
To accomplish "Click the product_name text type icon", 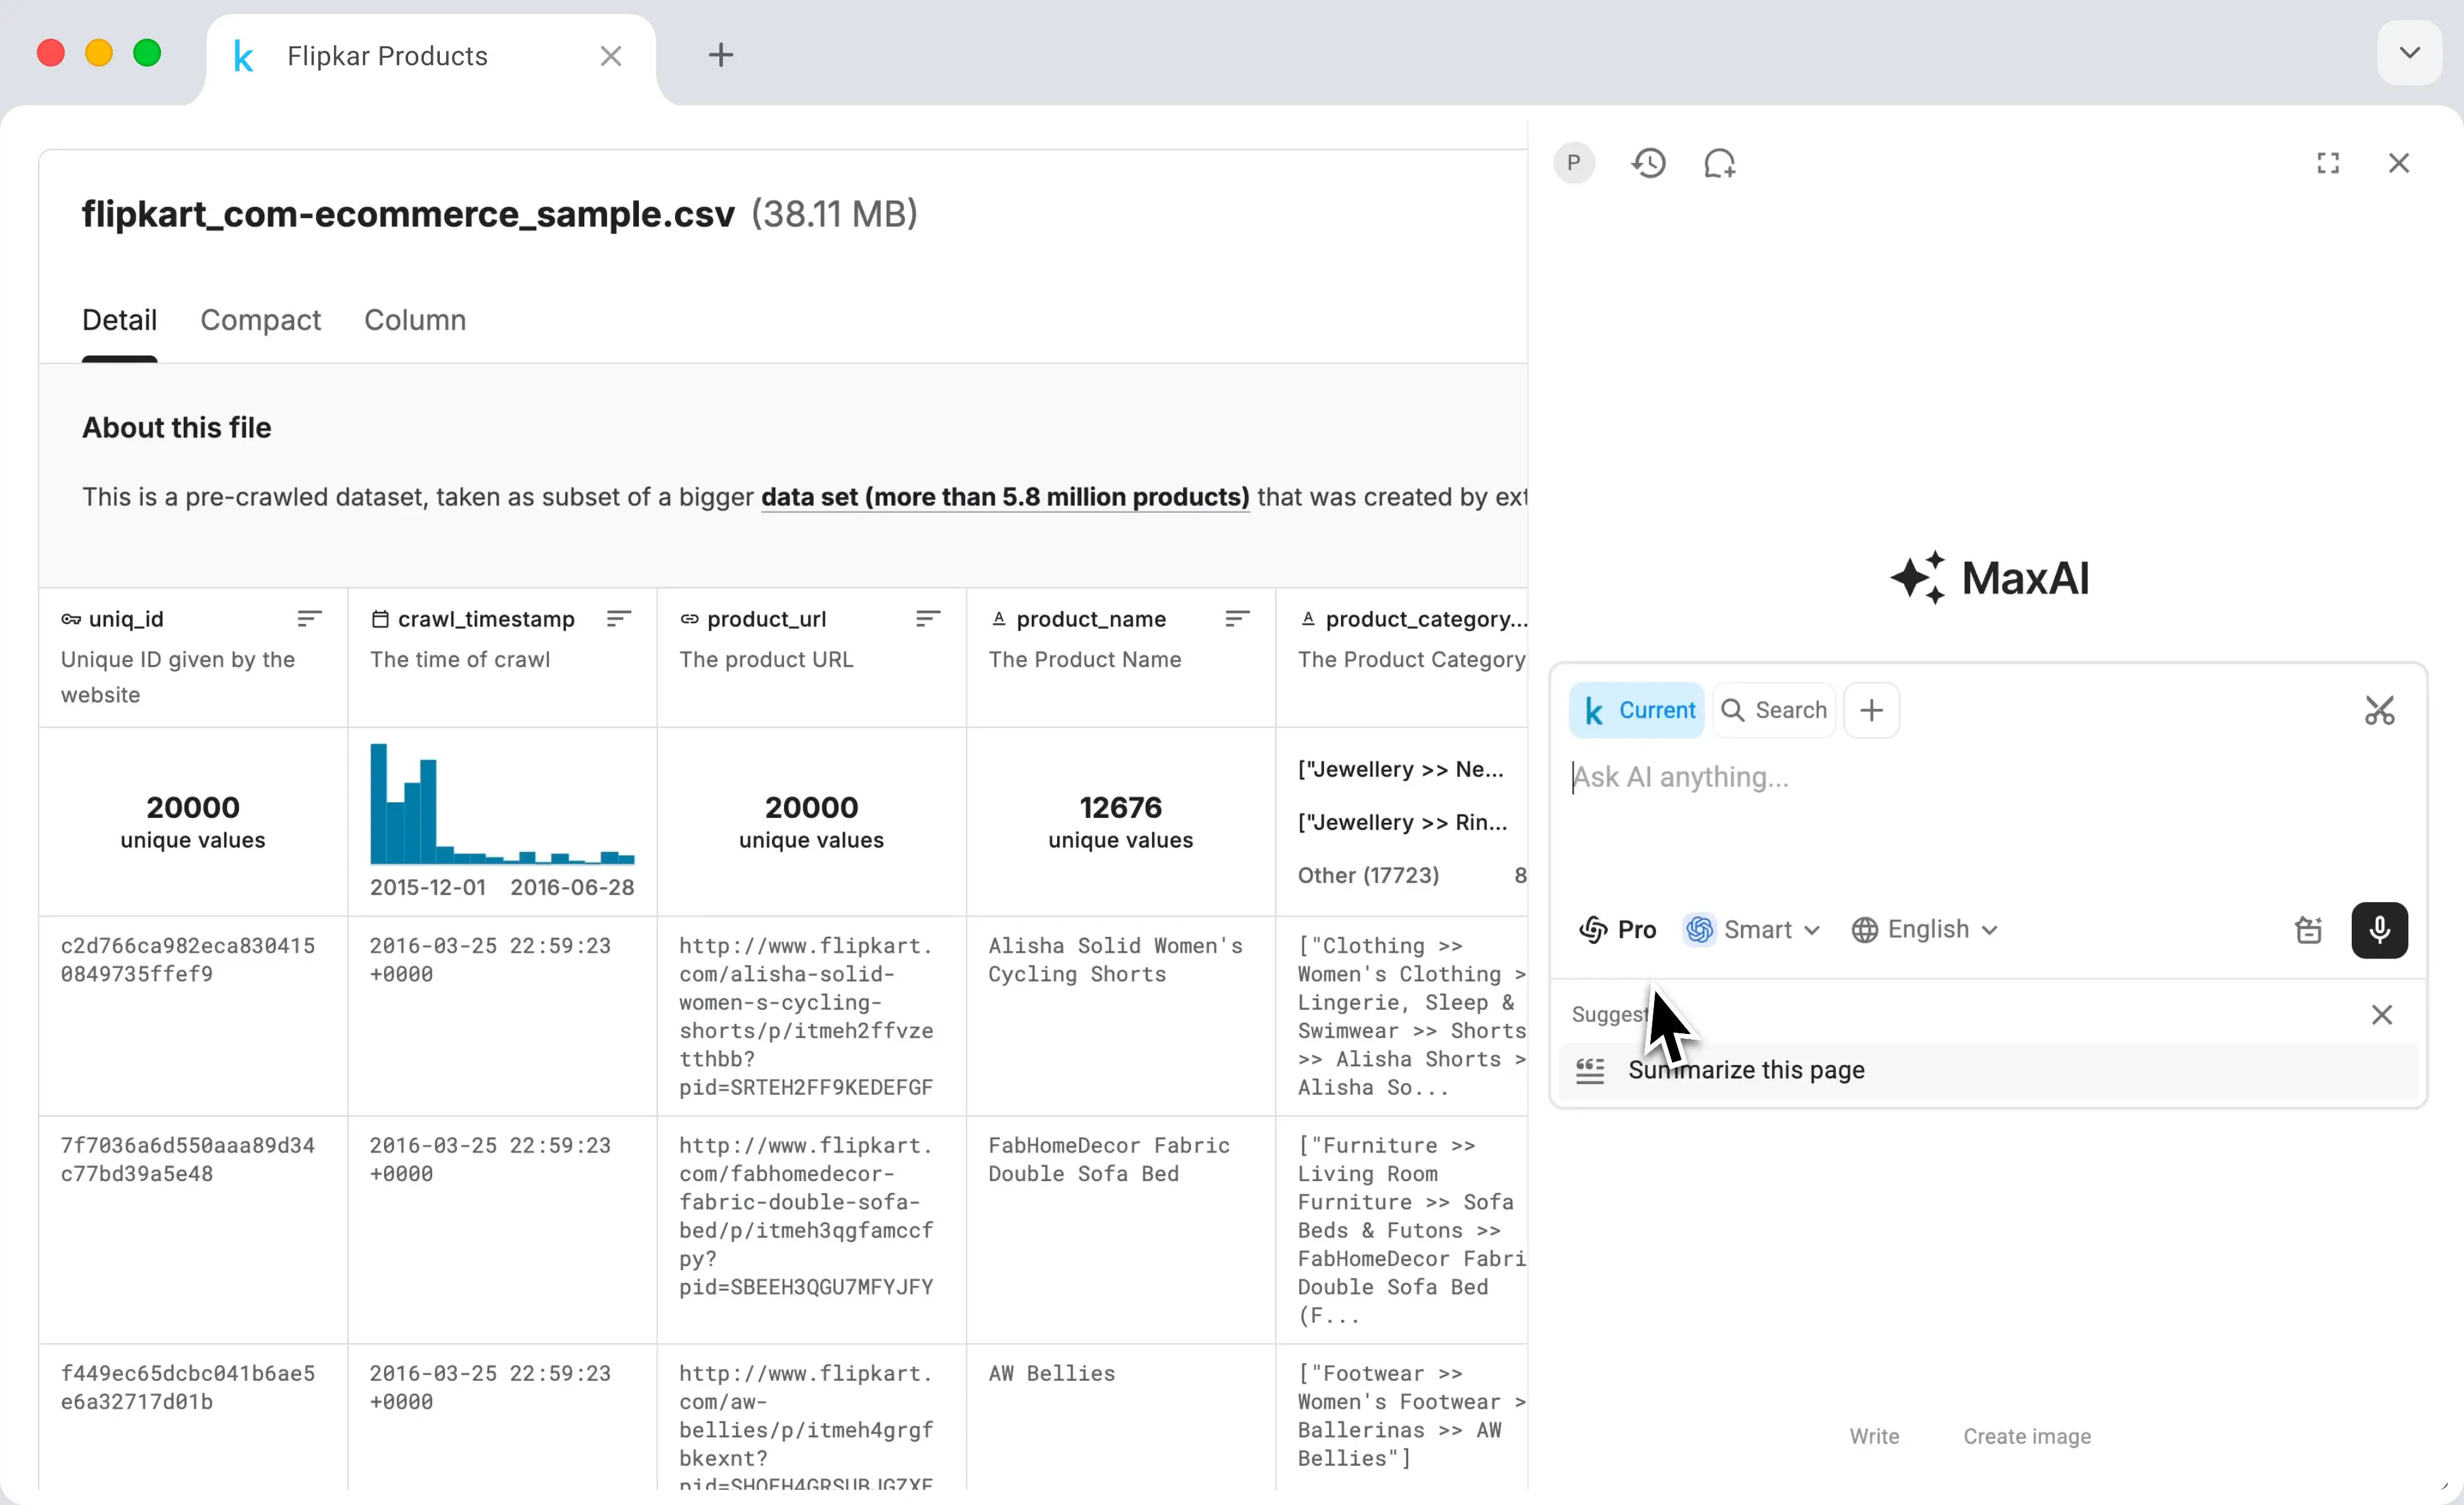I will [x=998, y=619].
